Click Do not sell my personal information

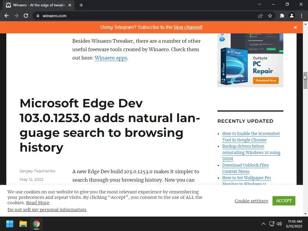click(x=47, y=210)
